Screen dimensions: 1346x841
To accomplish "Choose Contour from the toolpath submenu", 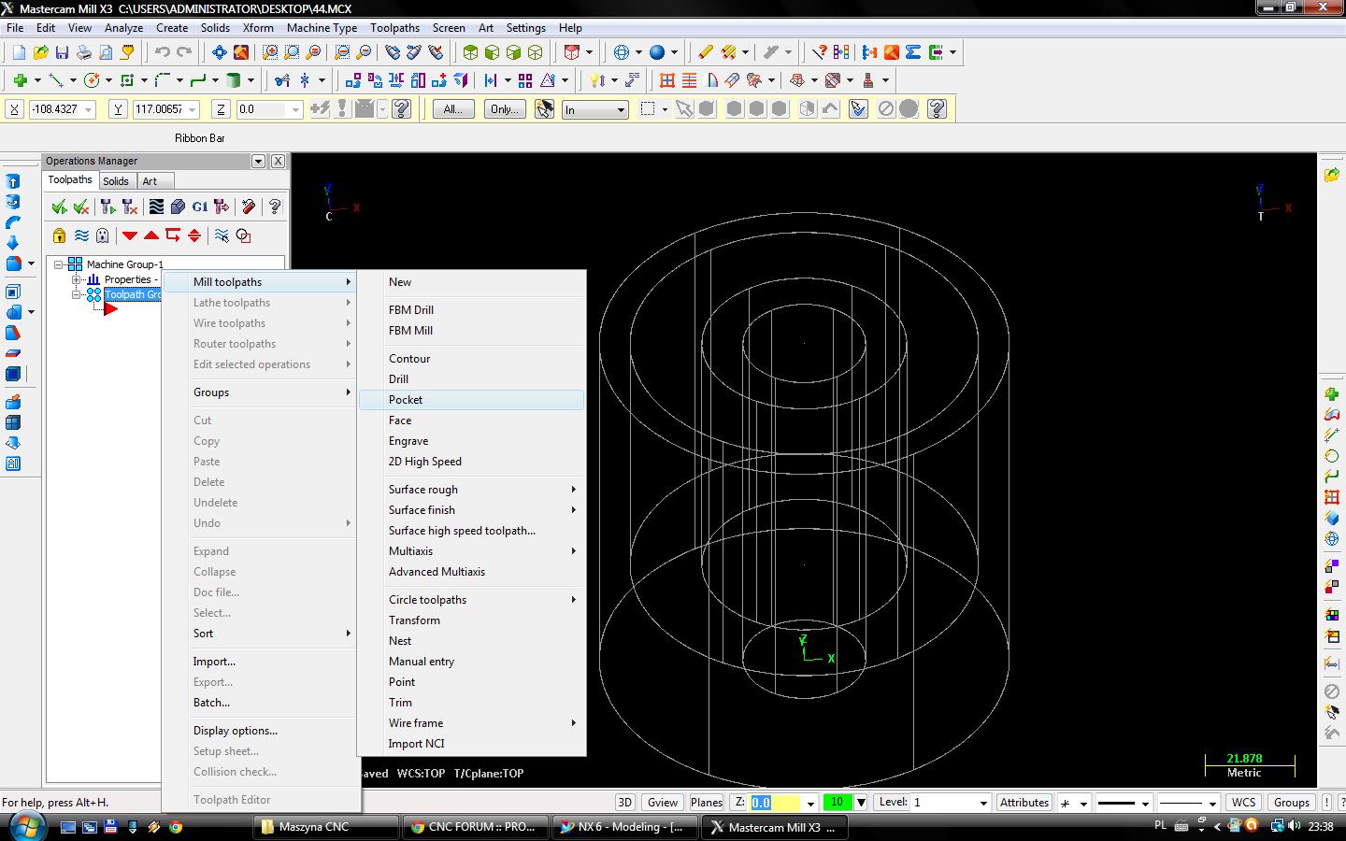I will pyautogui.click(x=472, y=359).
